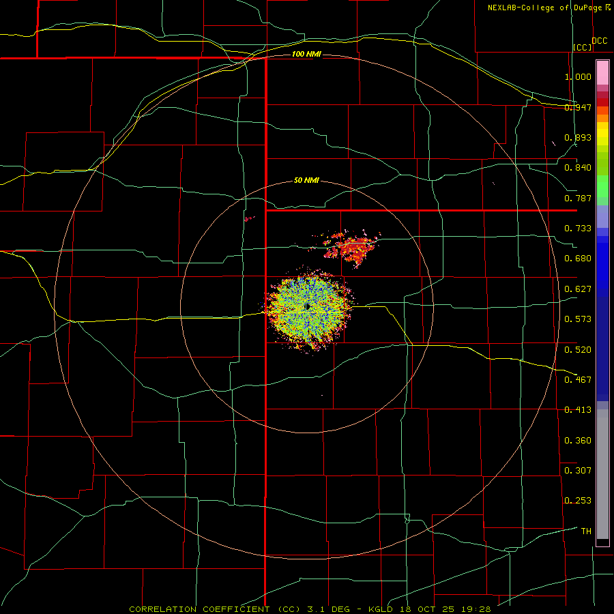
Task: Click the black radar site dot at center
Action: (x=308, y=306)
